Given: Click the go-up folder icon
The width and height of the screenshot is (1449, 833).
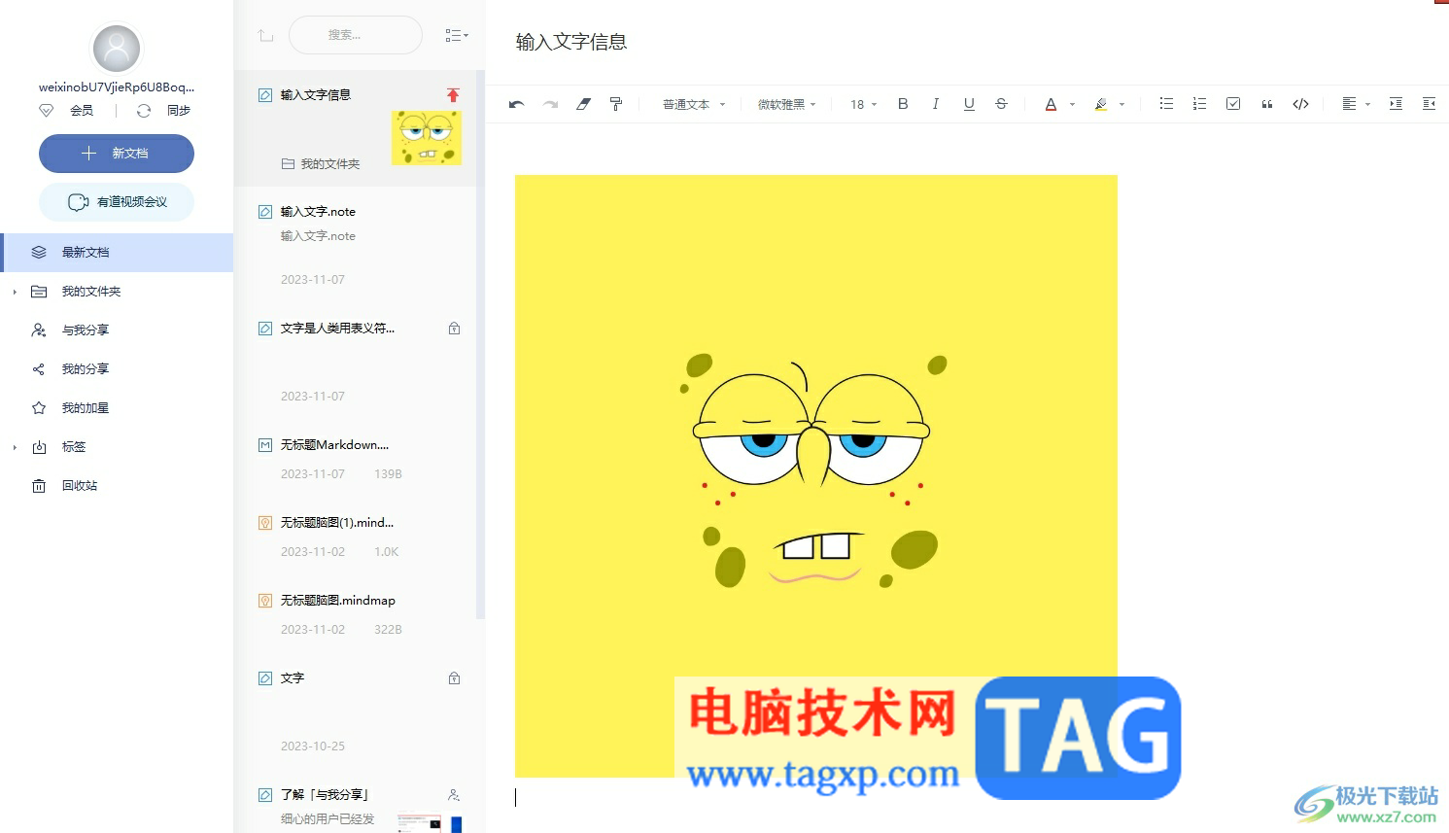Looking at the screenshot, I should click(x=265, y=36).
